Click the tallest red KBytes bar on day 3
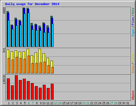Image resolution: width=136 pixels, height=106 pixels. [x=16, y=87]
